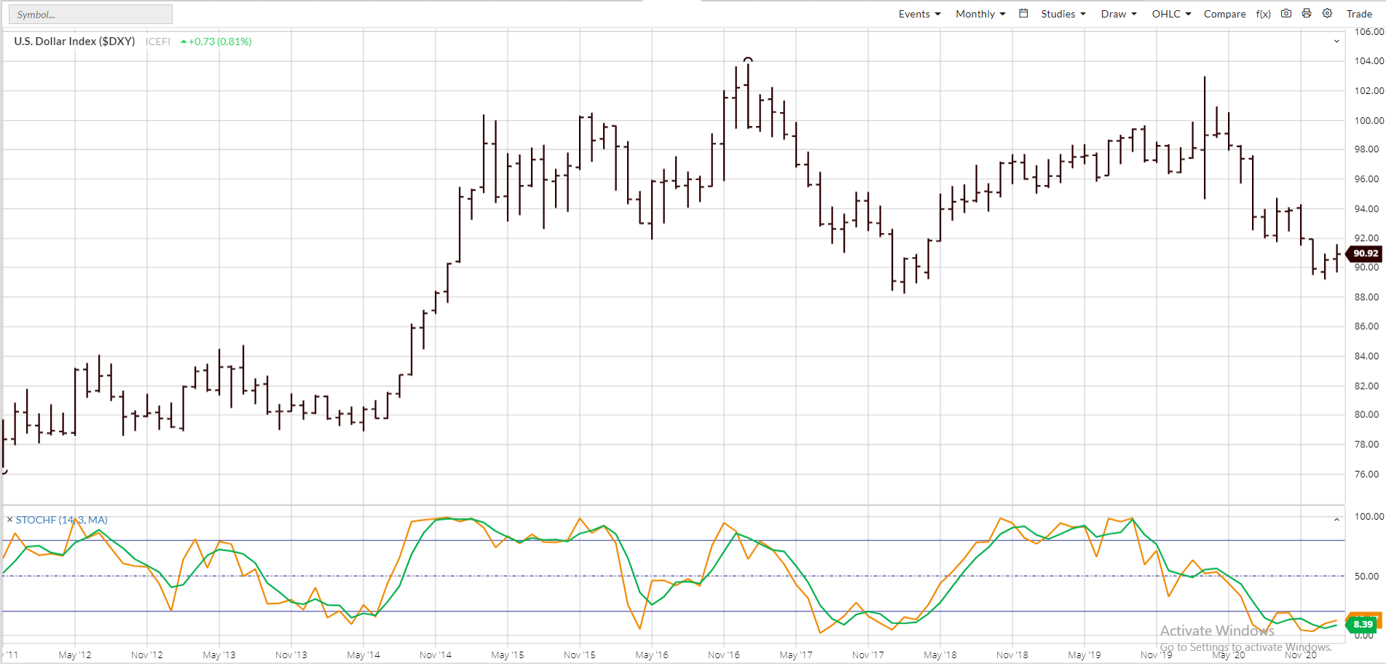Open chart settings gear icon

pos(1328,13)
